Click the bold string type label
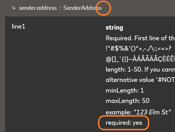 coord(114,28)
